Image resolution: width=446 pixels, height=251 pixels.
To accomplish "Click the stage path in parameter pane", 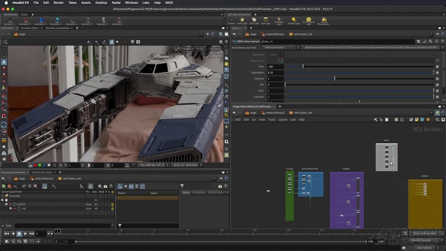I will 250,34.
